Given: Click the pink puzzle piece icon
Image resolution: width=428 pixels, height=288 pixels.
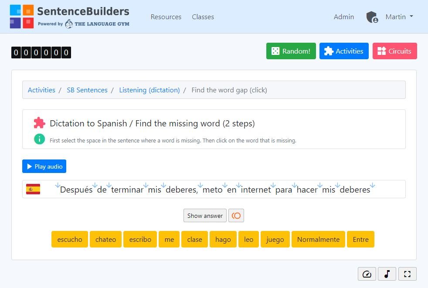Looking at the screenshot, I should pyautogui.click(x=39, y=123).
